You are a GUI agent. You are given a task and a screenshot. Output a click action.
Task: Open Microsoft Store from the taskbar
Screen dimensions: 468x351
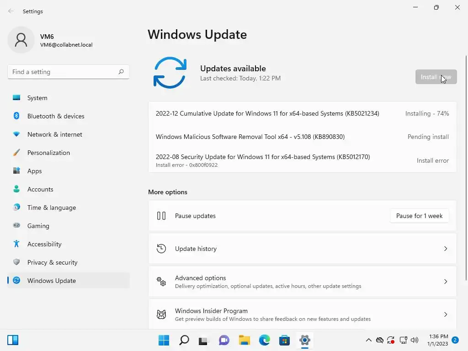(284, 340)
